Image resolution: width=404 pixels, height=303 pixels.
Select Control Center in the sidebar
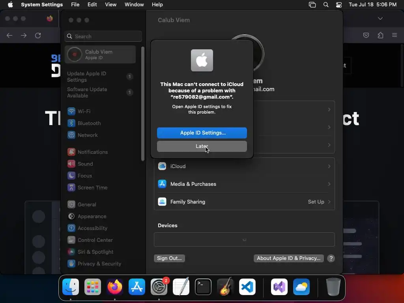tap(100, 240)
